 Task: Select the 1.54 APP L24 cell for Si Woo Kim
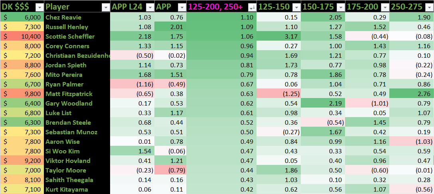pos(132,151)
